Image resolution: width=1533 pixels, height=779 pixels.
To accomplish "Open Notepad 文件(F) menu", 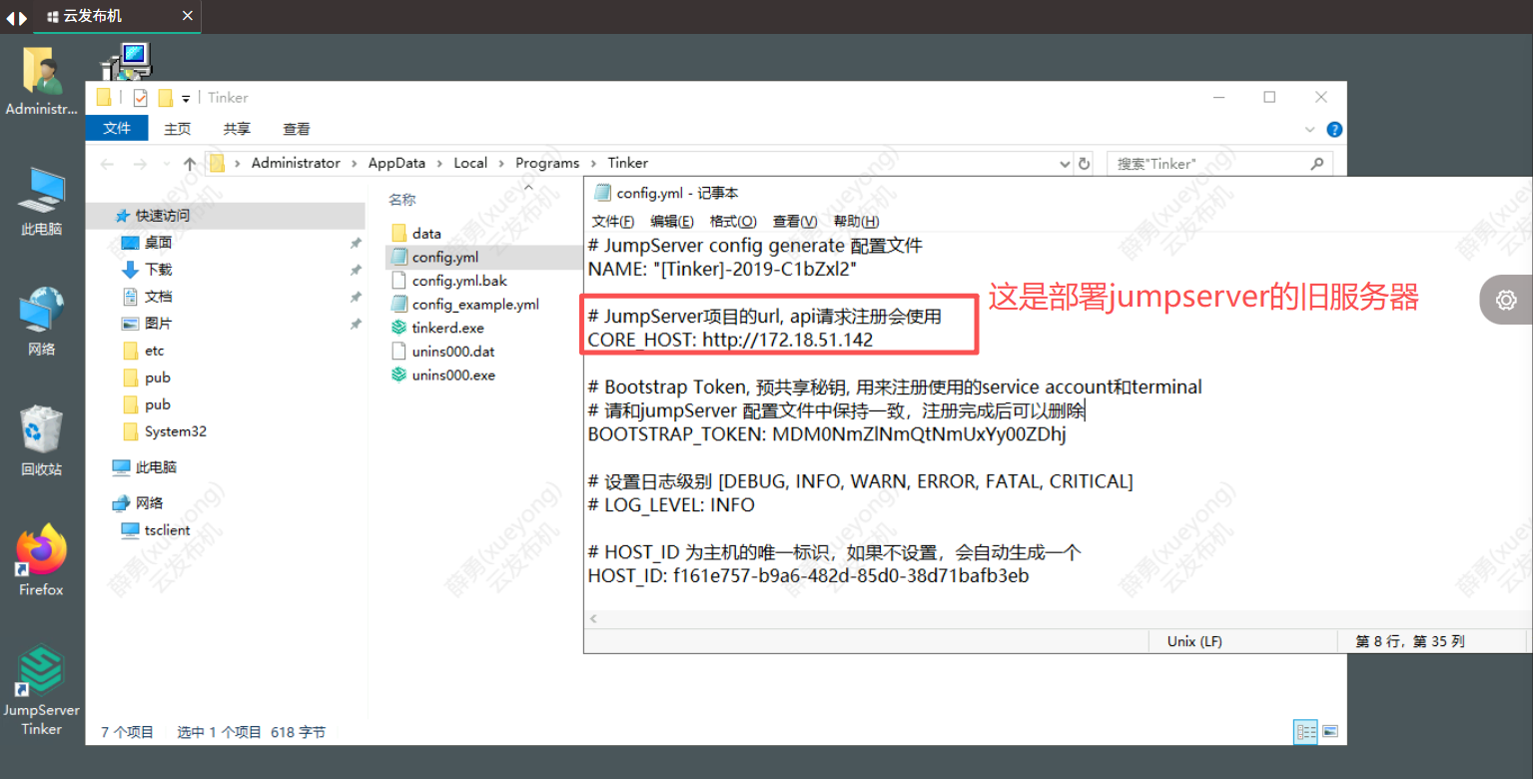I will tap(613, 222).
